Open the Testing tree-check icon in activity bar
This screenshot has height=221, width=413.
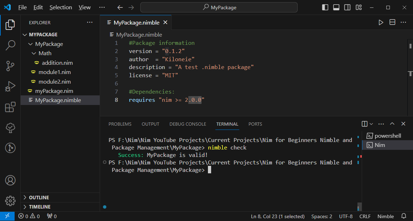pos(10,127)
